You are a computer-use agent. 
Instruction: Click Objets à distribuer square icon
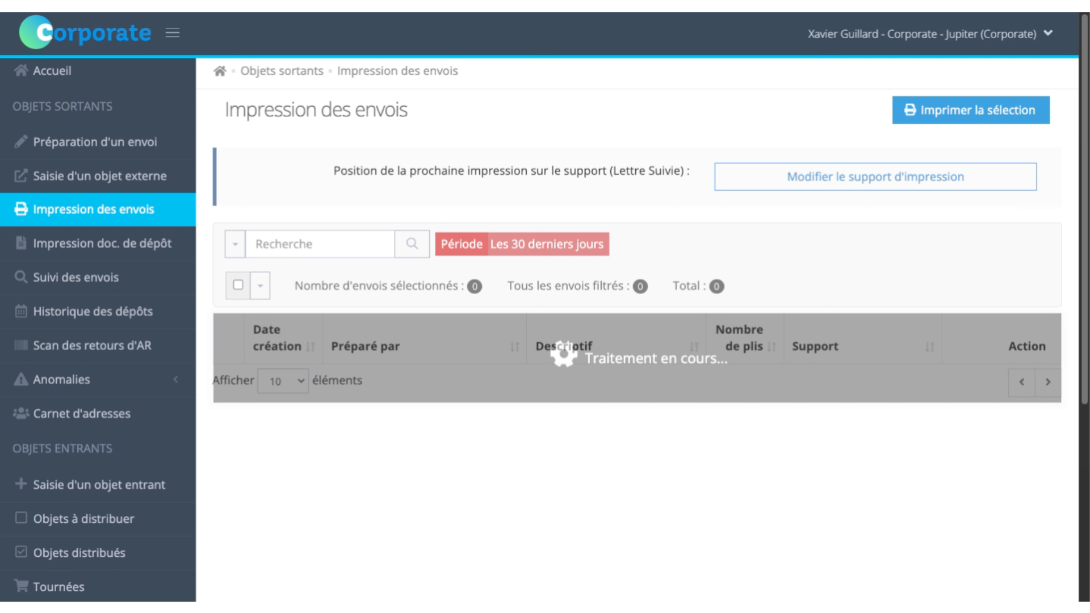coord(21,518)
